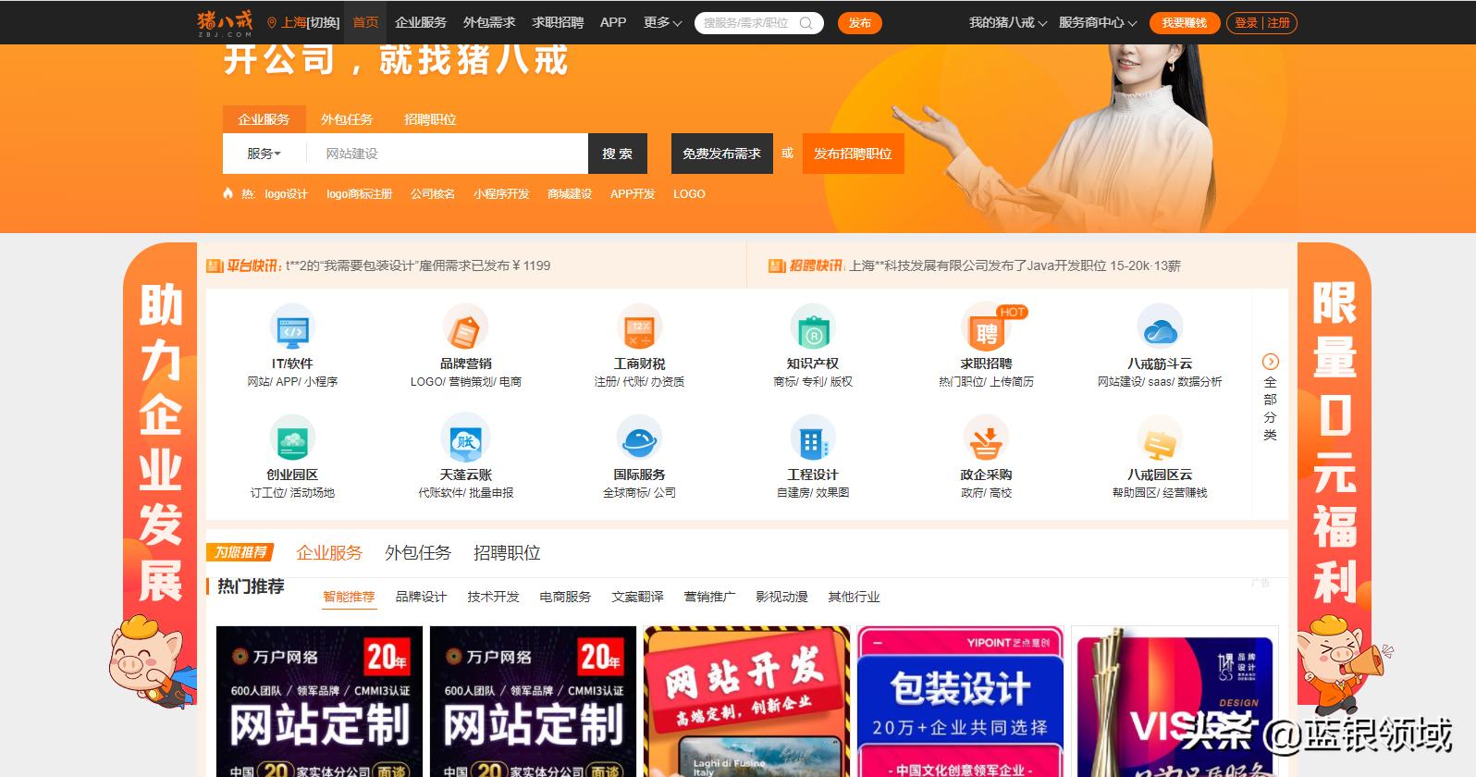
Task: Click the 注册 link
Action: [1279, 23]
